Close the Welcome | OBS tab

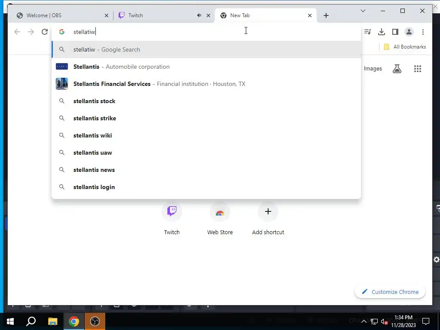point(107,15)
